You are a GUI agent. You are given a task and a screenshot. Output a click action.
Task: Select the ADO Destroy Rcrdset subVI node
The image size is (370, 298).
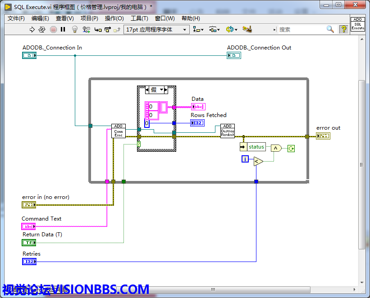228,131
